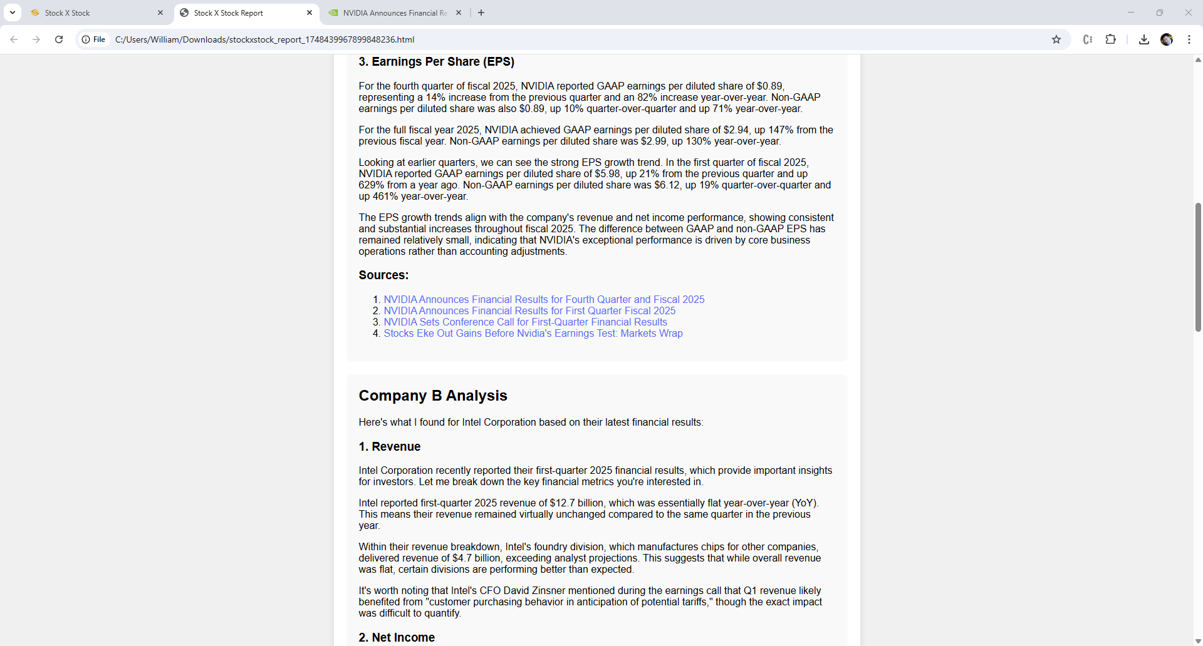The image size is (1203, 646).
Task: Open the Downloads icon in toolbar
Action: click(1144, 39)
